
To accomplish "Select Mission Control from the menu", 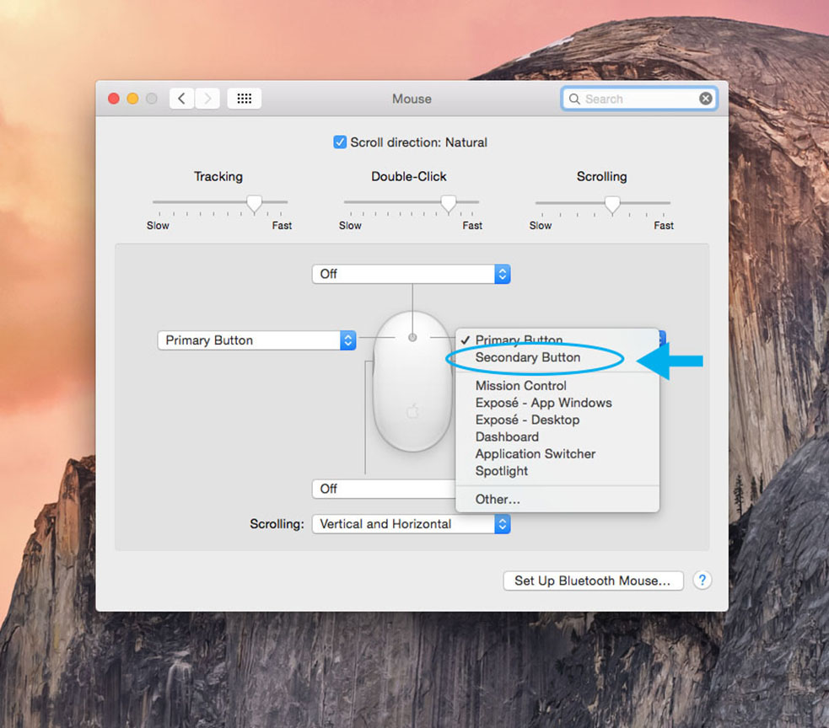I will point(557,386).
